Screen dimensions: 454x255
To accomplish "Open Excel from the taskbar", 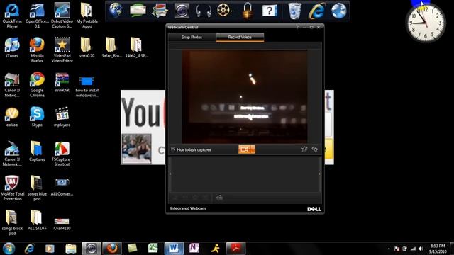I will click(153, 249).
